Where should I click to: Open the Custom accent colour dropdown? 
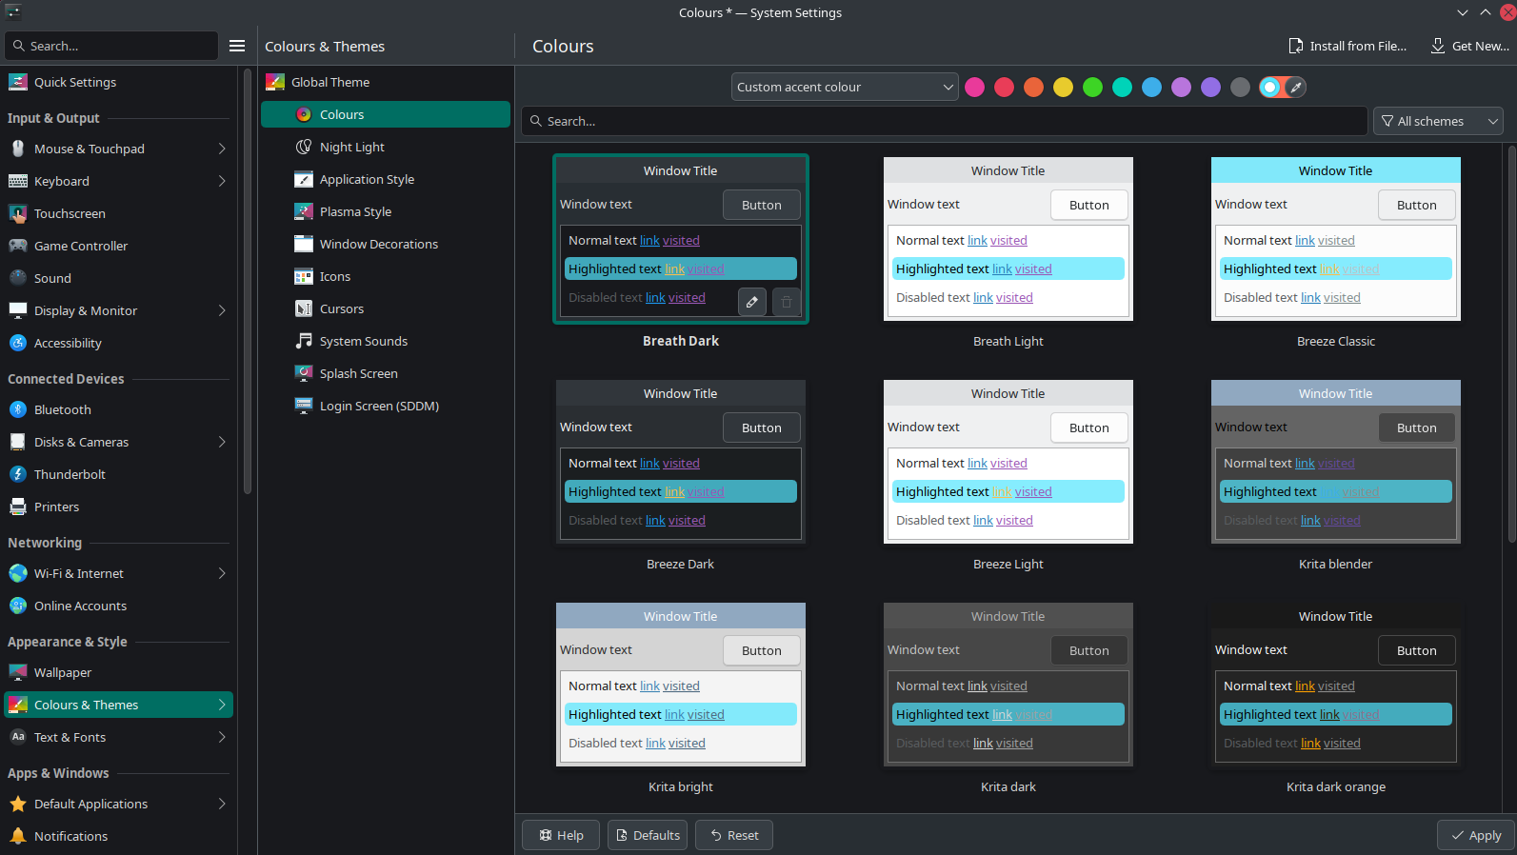tap(845, 87)
